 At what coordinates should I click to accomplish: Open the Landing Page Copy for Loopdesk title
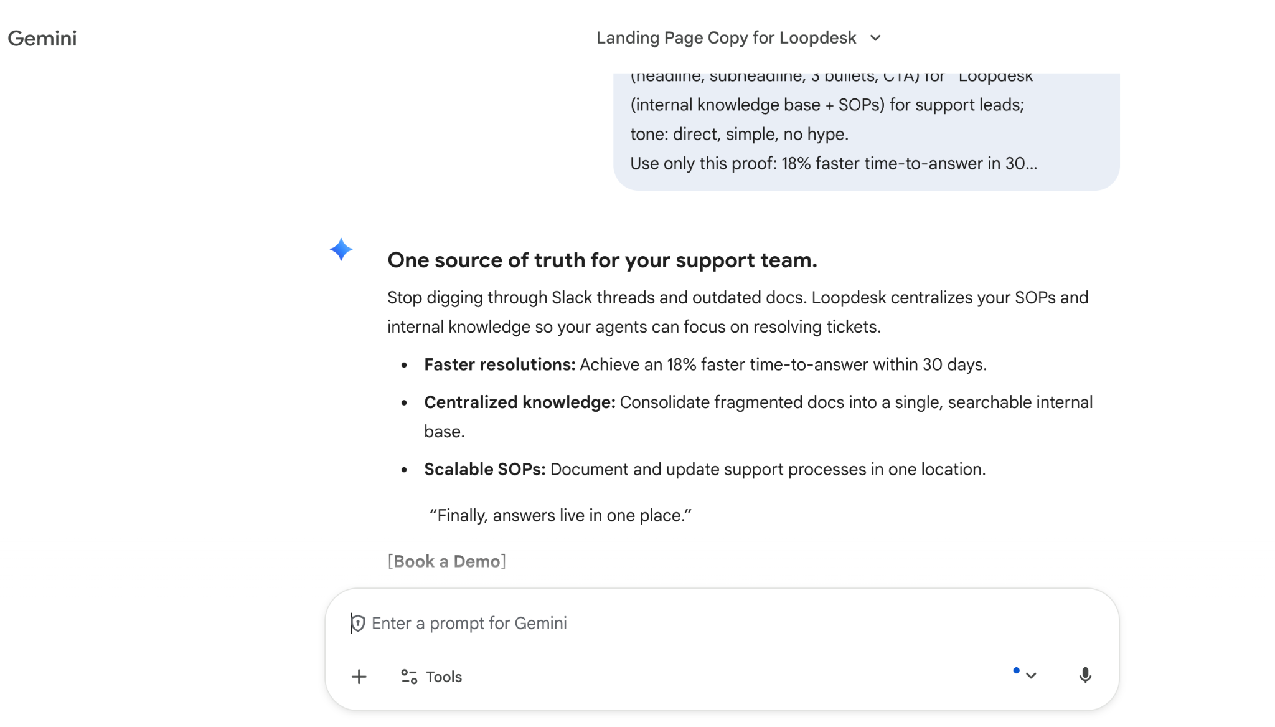(726, 38)
